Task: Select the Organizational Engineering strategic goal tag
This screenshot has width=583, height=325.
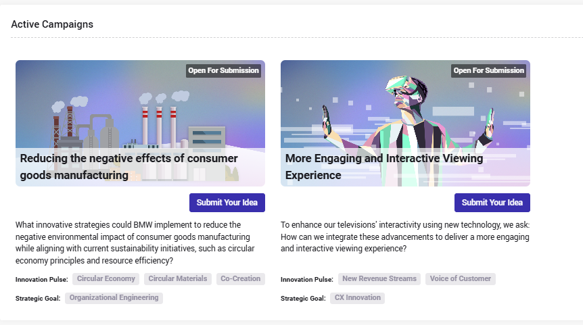Action: [114, 298]
